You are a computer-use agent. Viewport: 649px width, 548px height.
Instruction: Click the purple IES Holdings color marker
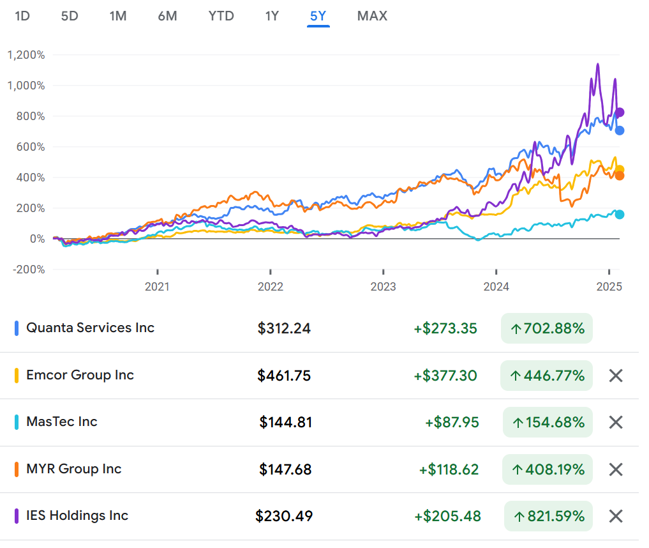pos(17,517)
